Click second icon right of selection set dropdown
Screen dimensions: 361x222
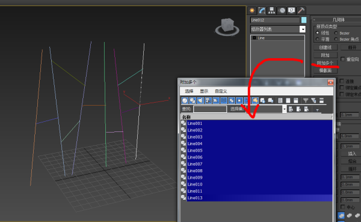(x=298, y=109)
